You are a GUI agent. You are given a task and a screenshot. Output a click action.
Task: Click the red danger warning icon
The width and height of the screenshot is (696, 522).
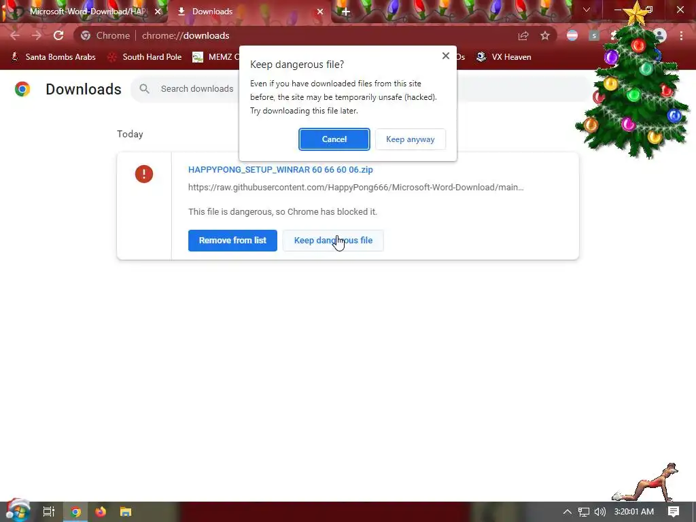144,174
